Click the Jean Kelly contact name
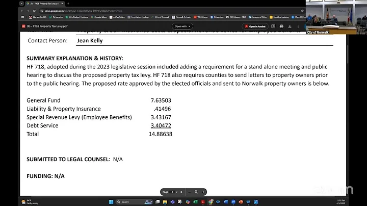This screenshot has width=367, height=206. coord(90,40)
